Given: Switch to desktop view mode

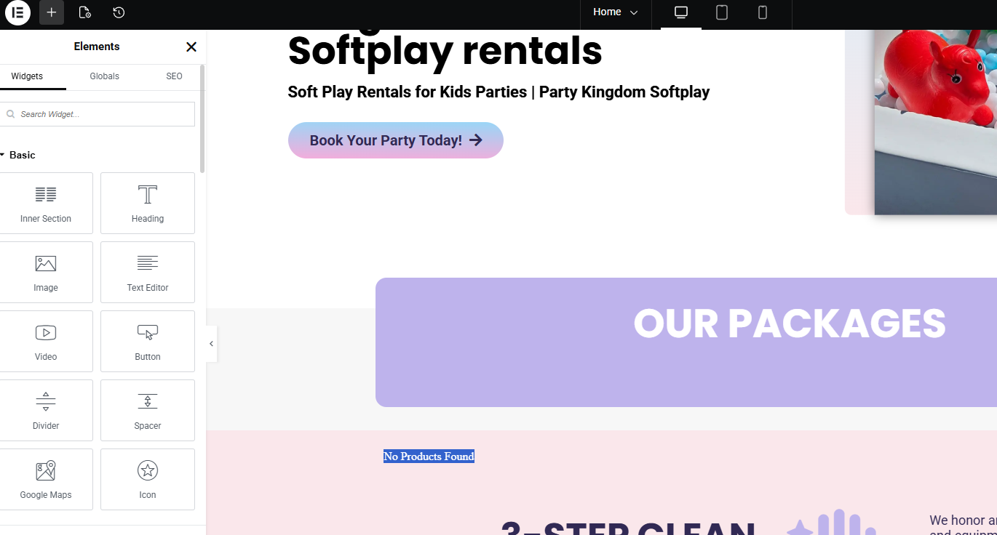Looking at the screenshot, I should [x=681, y=12].
